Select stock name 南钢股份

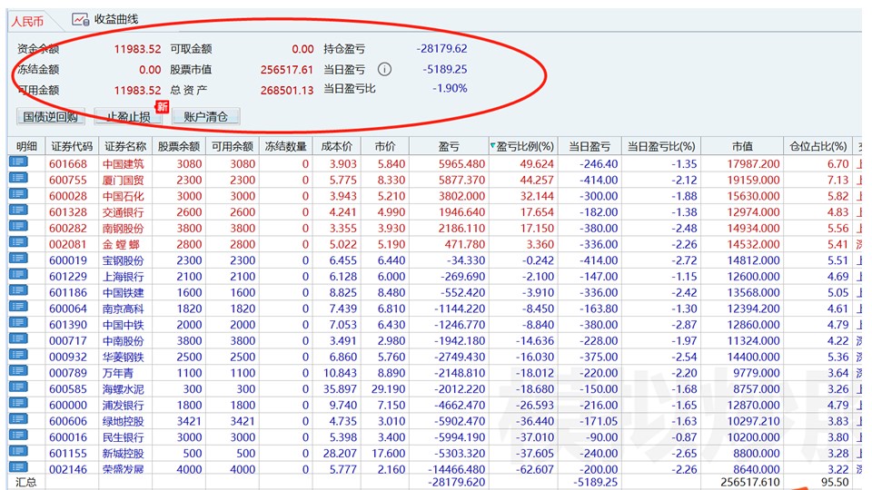coord(123,229)
